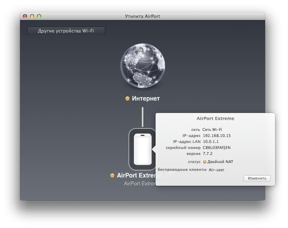Select the AirPort Extreme base station icon
Image resolution: width=288 pixels, height=228 pixels.
[x=143, y=149]
